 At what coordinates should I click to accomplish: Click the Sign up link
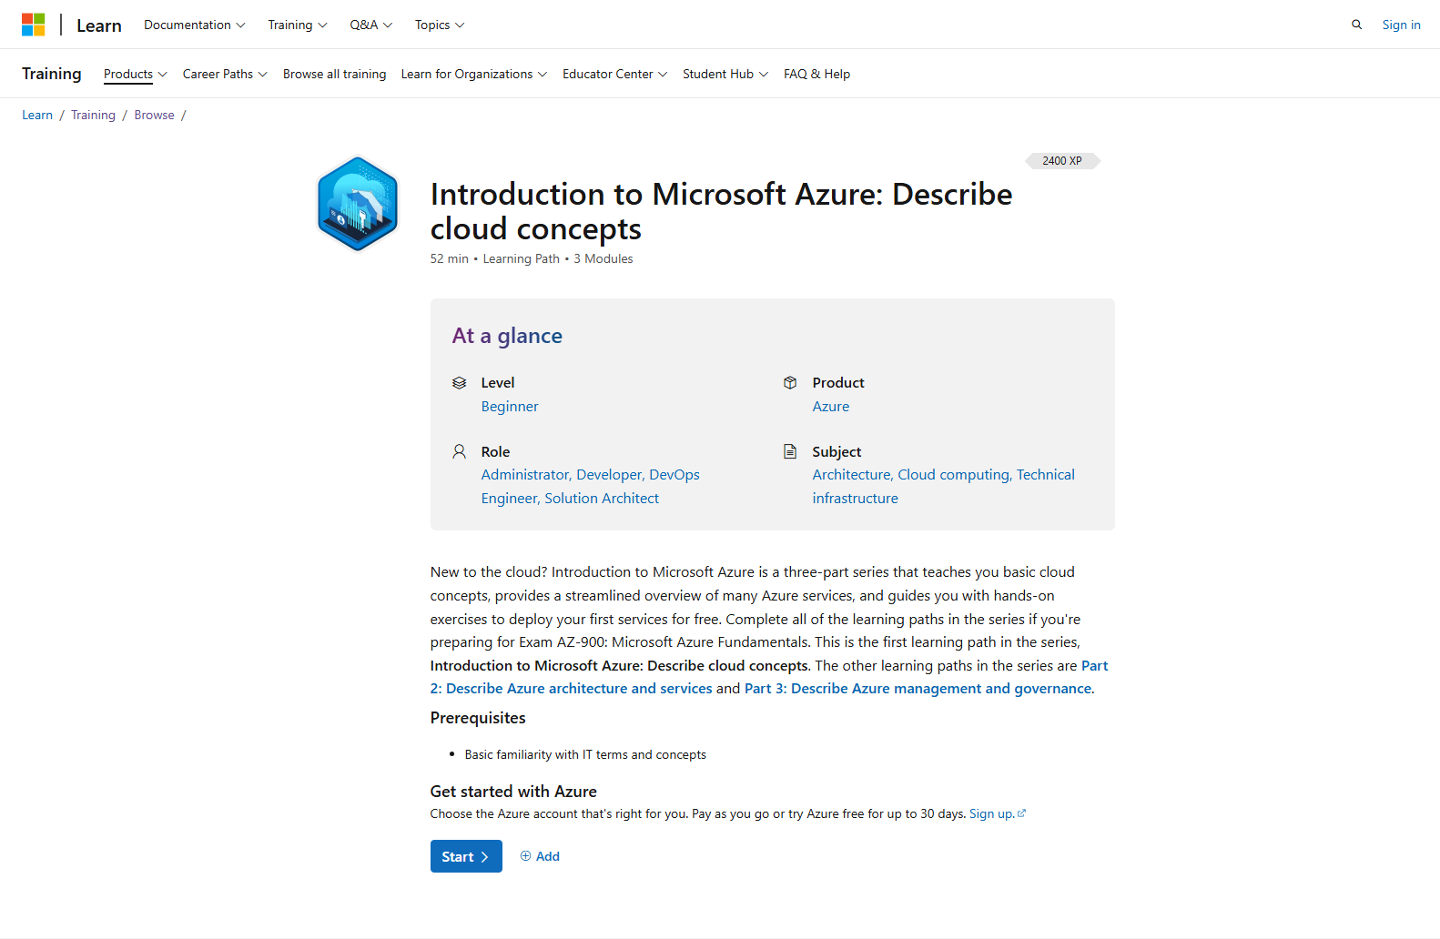[x=997, y=814]
